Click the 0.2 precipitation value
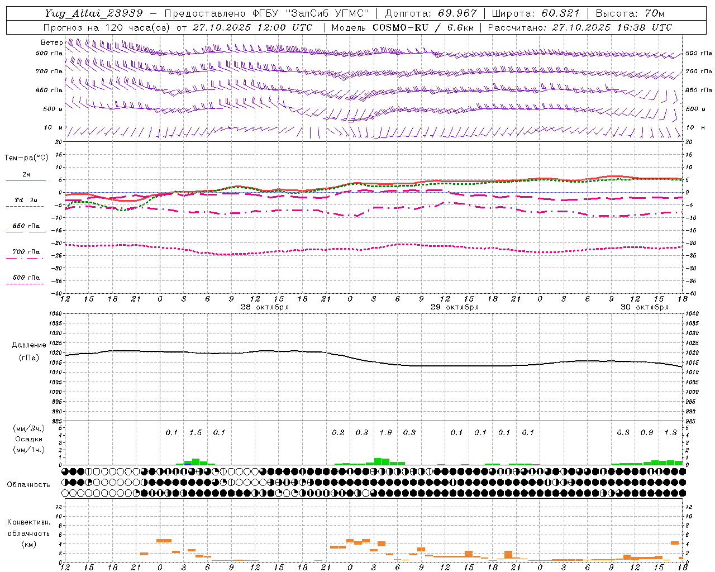This screenshot has height=572, width=715. coord(338,432)
